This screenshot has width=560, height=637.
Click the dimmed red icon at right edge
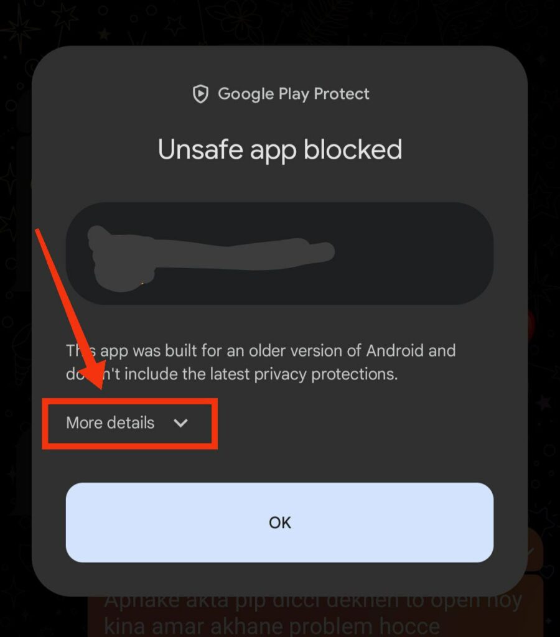coord(531,325)
